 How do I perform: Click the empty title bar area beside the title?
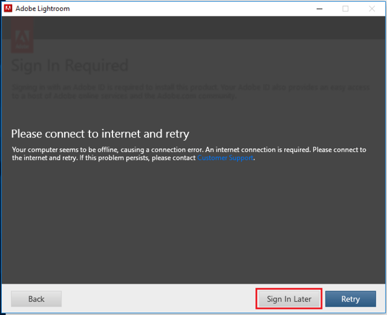[181, 8]
